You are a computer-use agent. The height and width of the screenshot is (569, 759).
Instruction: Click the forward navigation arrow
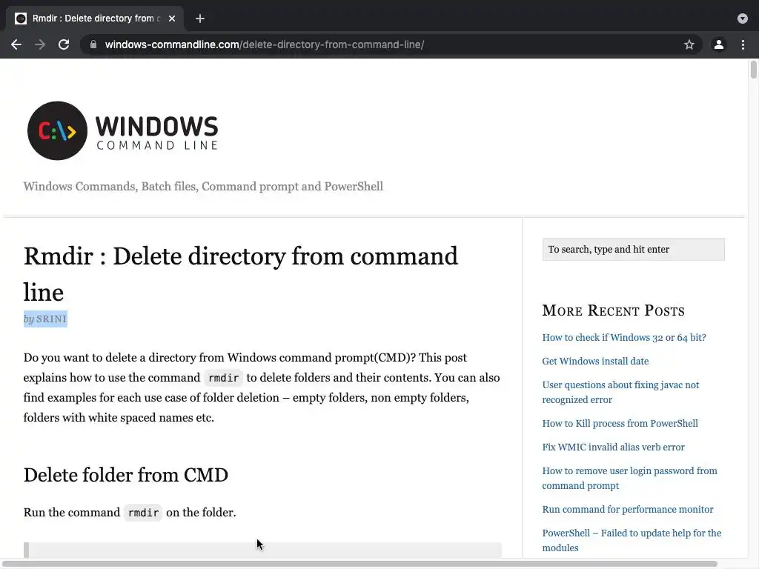coord(40,44)
